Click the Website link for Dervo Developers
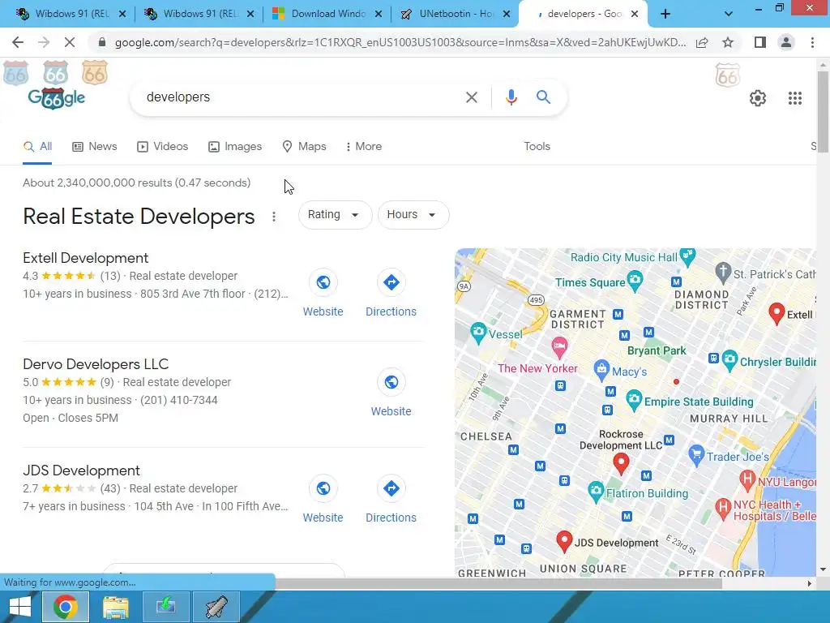Viewport: 830px width, 623px height. point(391,411)
